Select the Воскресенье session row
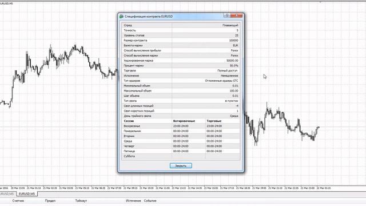This screenshot has height=206, width=366. pos(181,126)
